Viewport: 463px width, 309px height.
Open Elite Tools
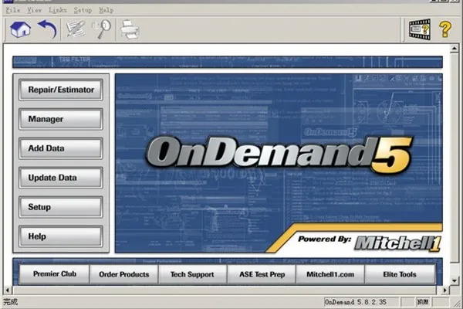400,274
